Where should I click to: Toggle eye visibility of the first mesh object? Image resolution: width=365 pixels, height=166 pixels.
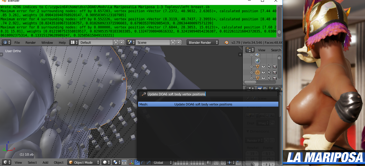coord(263,67)
